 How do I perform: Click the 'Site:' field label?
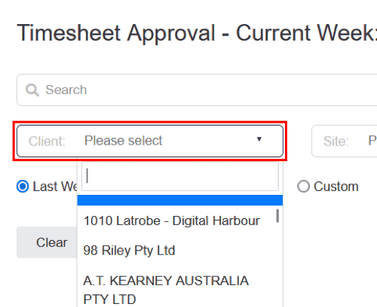click(x=336, y=141)
